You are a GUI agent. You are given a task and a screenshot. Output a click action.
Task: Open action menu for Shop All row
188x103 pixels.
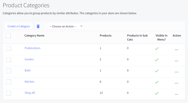click(176, 94)
